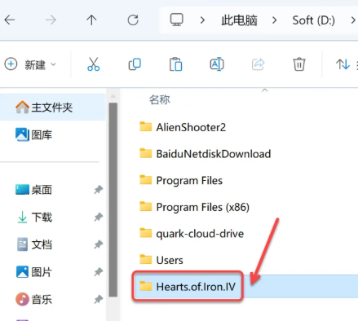
Task: Toggle the pin next to 下载
Action: pyautogui.click(x=99, y=217)
